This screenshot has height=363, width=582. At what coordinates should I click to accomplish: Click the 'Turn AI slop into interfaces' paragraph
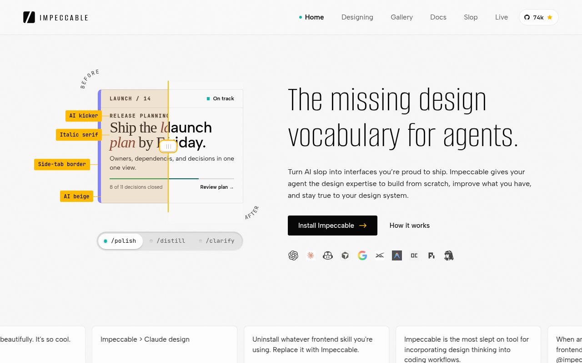pyautogui.click(x=410, y=184)
